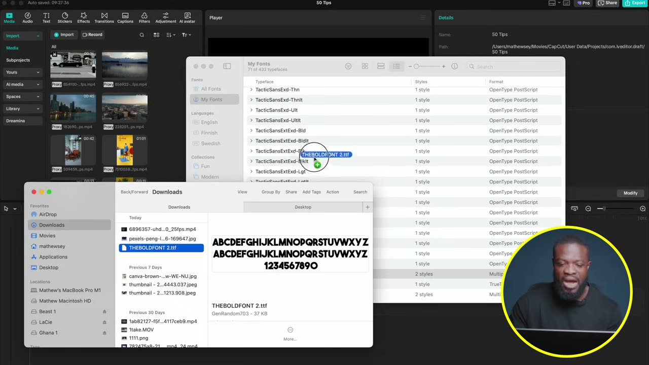649x365 pixels.
Task: Click the Typeface column header
Action: (x=265, y=82)
